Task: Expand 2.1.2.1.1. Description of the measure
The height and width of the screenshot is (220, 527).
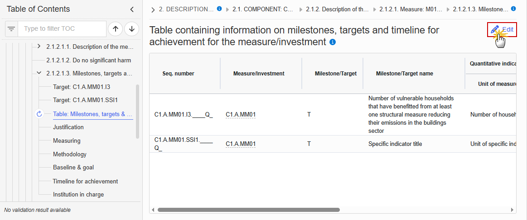Action: click(x=39, y=46)
